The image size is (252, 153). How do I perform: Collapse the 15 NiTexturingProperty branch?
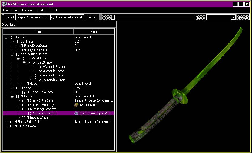(x=18, y=109)
